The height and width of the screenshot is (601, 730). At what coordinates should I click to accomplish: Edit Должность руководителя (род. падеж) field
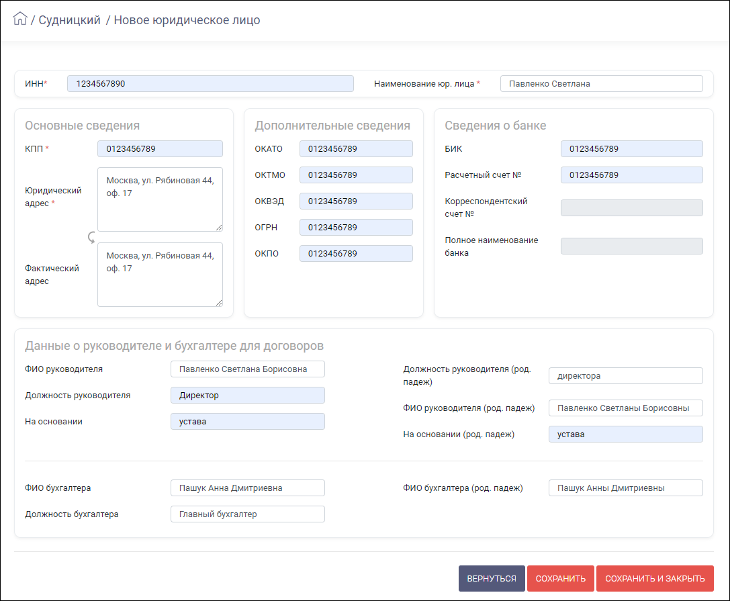click(626, 375)
